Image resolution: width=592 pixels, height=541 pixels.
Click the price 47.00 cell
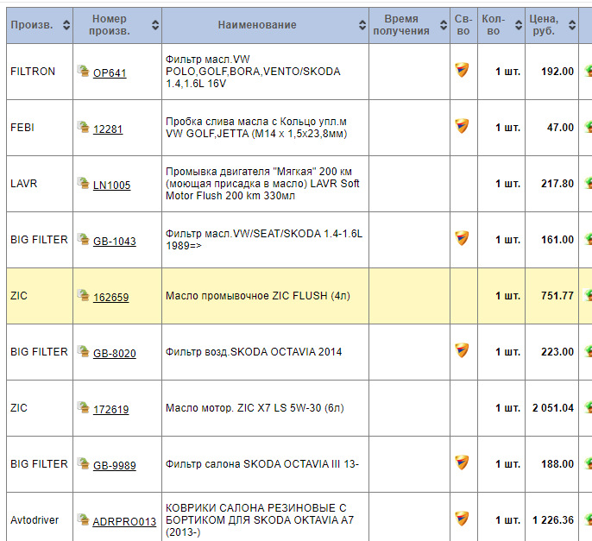[551, 128]
